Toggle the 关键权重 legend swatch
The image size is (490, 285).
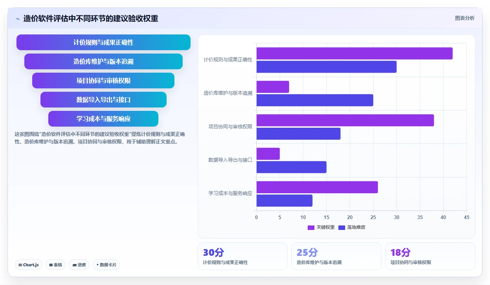point(311,227)
